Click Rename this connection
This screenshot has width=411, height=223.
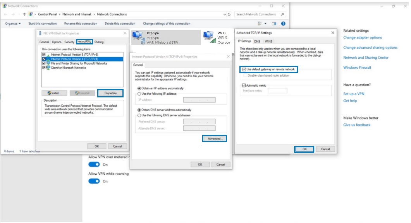coord(81,24)
